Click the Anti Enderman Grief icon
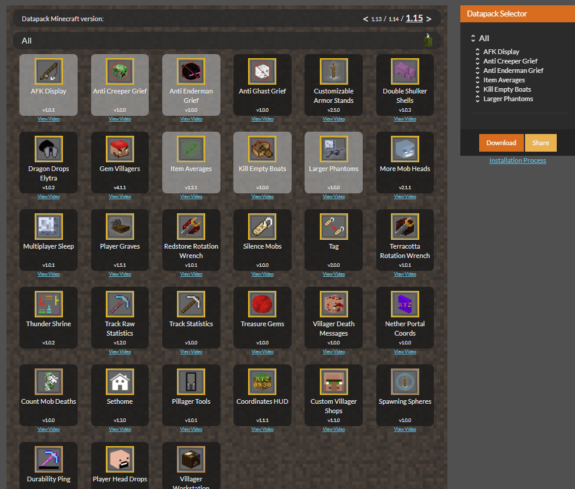This screenshot has height=489, width=575. coord(191,72)
